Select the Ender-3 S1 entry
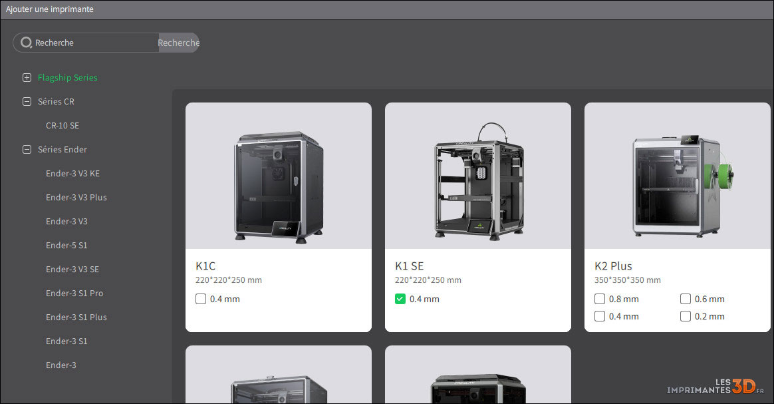This screenshot has width=774, height=404. 66,341
